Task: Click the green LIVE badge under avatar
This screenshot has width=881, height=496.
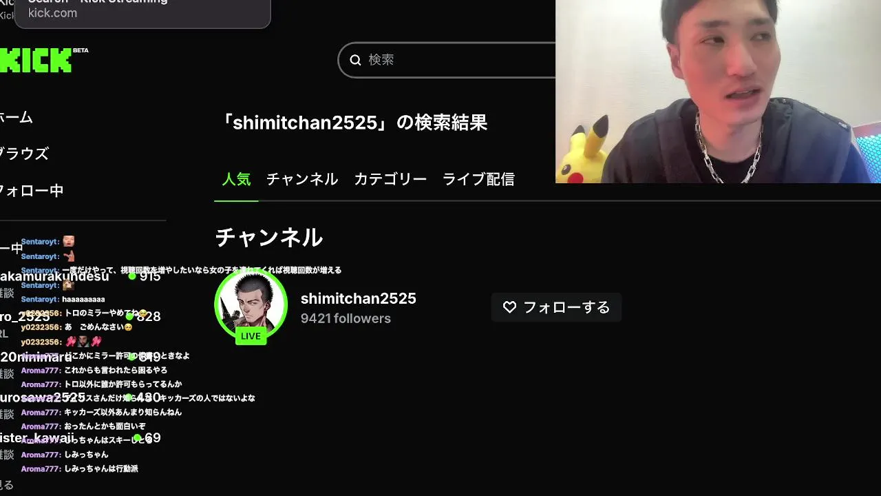Action: point(251,336)
